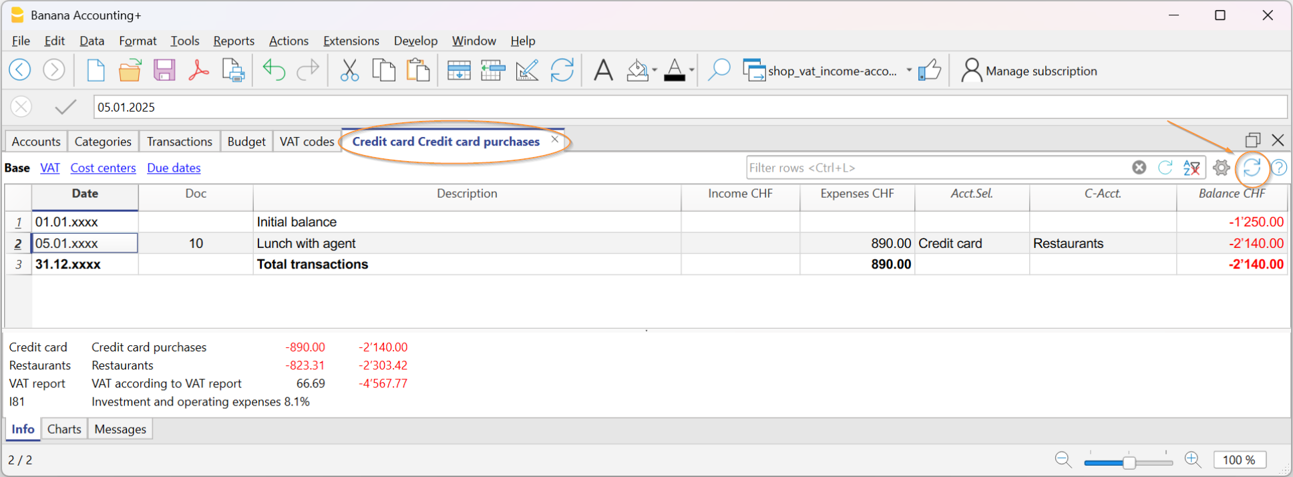Open print preview icon in toolbar
This screenshot has width=1293, height=477.
click(x=233, y=70)
